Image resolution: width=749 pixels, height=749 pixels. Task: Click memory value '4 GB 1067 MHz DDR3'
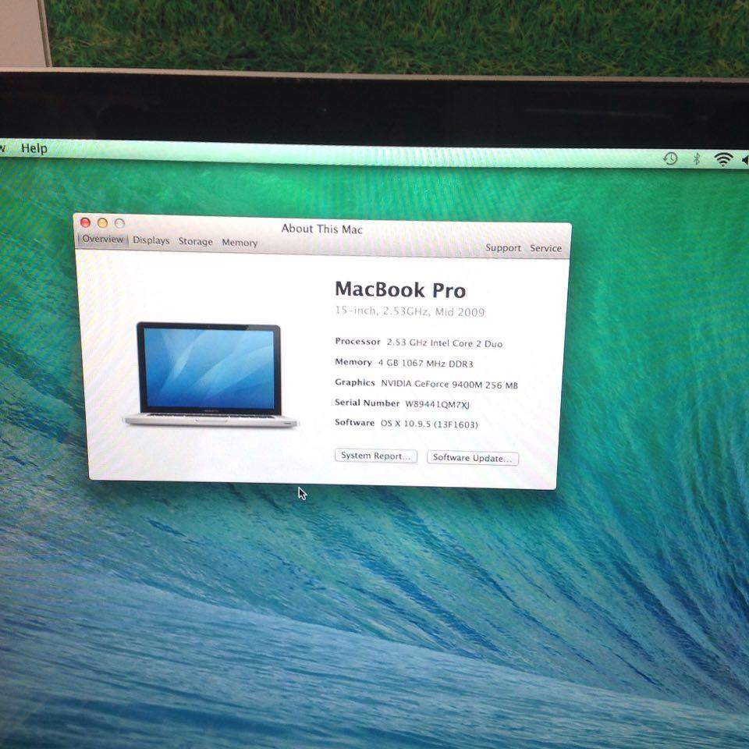(x=426, y=364)
